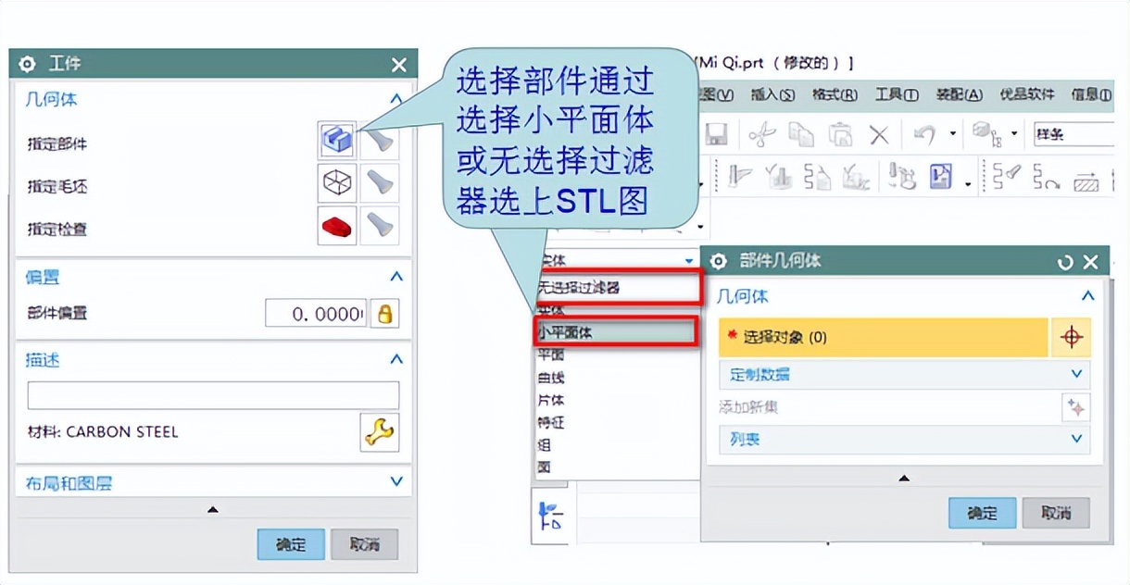The image size is (1130, 585).
Task: Click the 添加新集 add new set icon
Action: coord(1074,405)
